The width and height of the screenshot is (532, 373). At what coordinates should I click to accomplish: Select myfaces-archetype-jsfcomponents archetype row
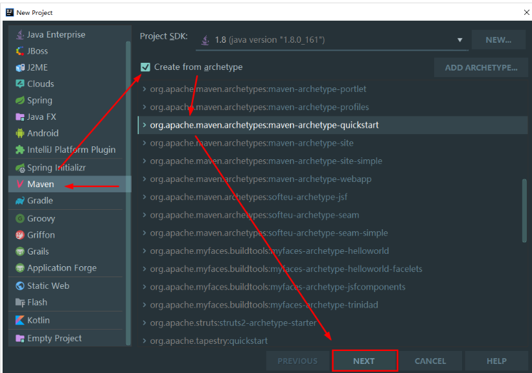332,287
